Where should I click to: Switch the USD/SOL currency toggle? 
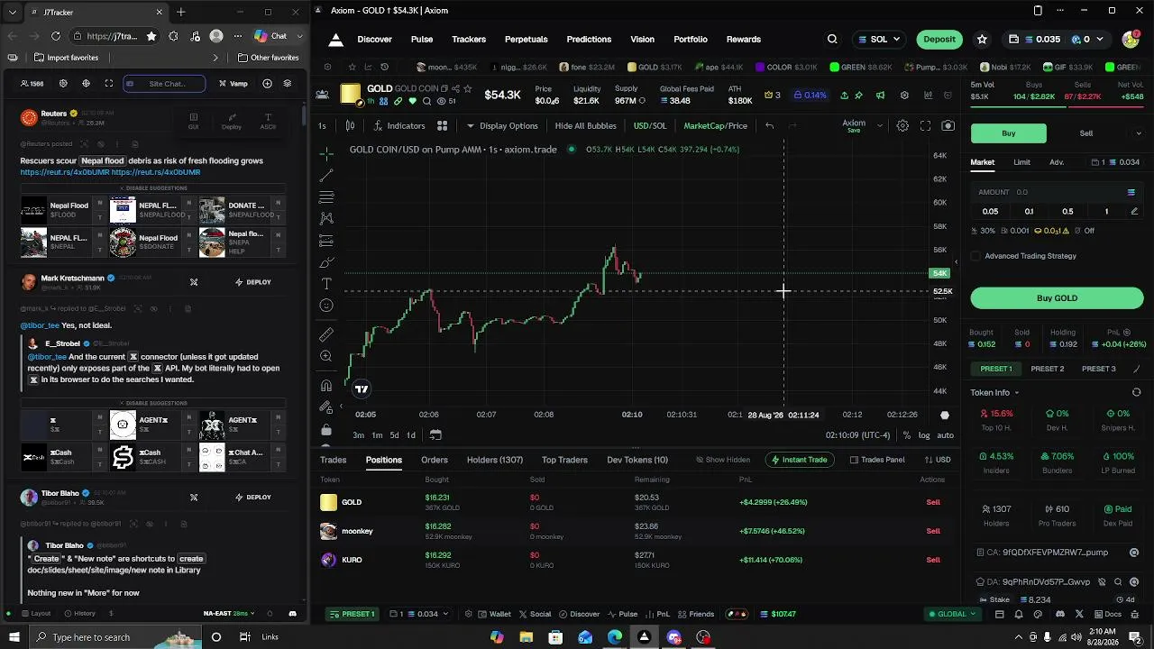coord(650,126)
